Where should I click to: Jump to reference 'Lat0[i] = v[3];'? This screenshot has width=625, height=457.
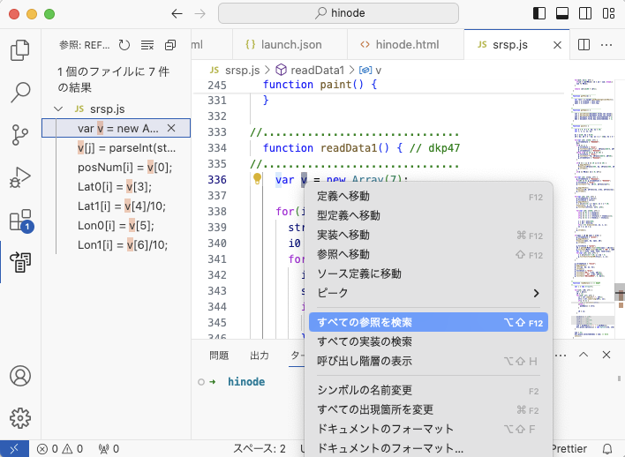click(116, 186)
